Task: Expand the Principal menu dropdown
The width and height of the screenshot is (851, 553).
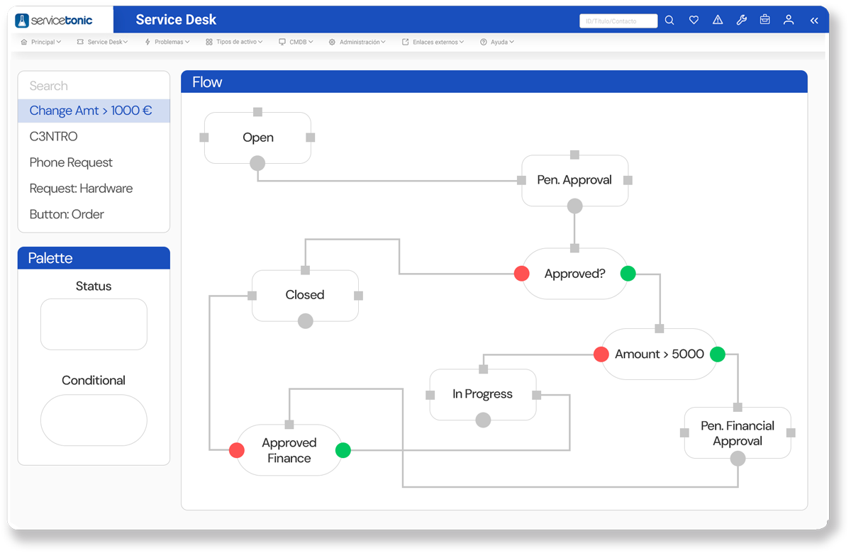Action: [41, 43]
